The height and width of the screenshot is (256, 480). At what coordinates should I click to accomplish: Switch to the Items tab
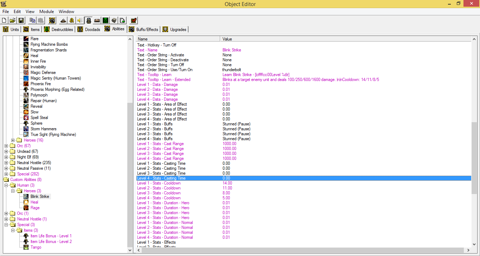point(32,29)
